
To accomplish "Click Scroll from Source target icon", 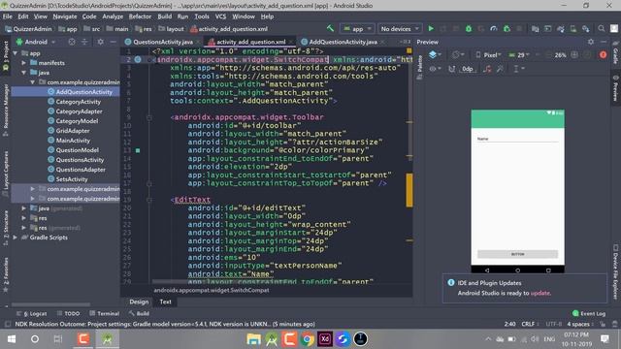I will [x=71, y=42].
